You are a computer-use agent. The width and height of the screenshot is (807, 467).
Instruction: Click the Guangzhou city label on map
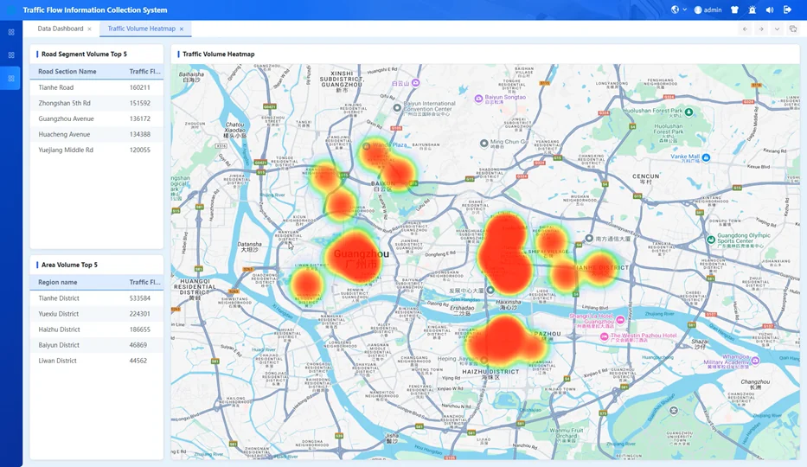coord(362,259)
